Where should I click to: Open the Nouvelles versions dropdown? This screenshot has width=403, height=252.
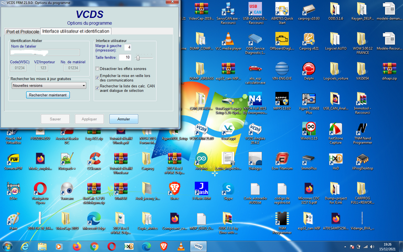[x=49, y=86]
